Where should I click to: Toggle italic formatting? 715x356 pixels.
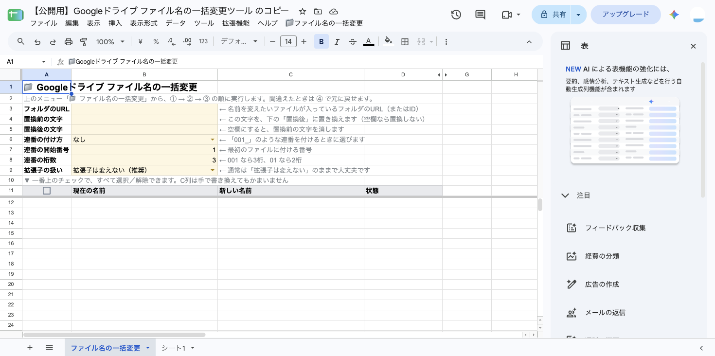tap(337, 42)
